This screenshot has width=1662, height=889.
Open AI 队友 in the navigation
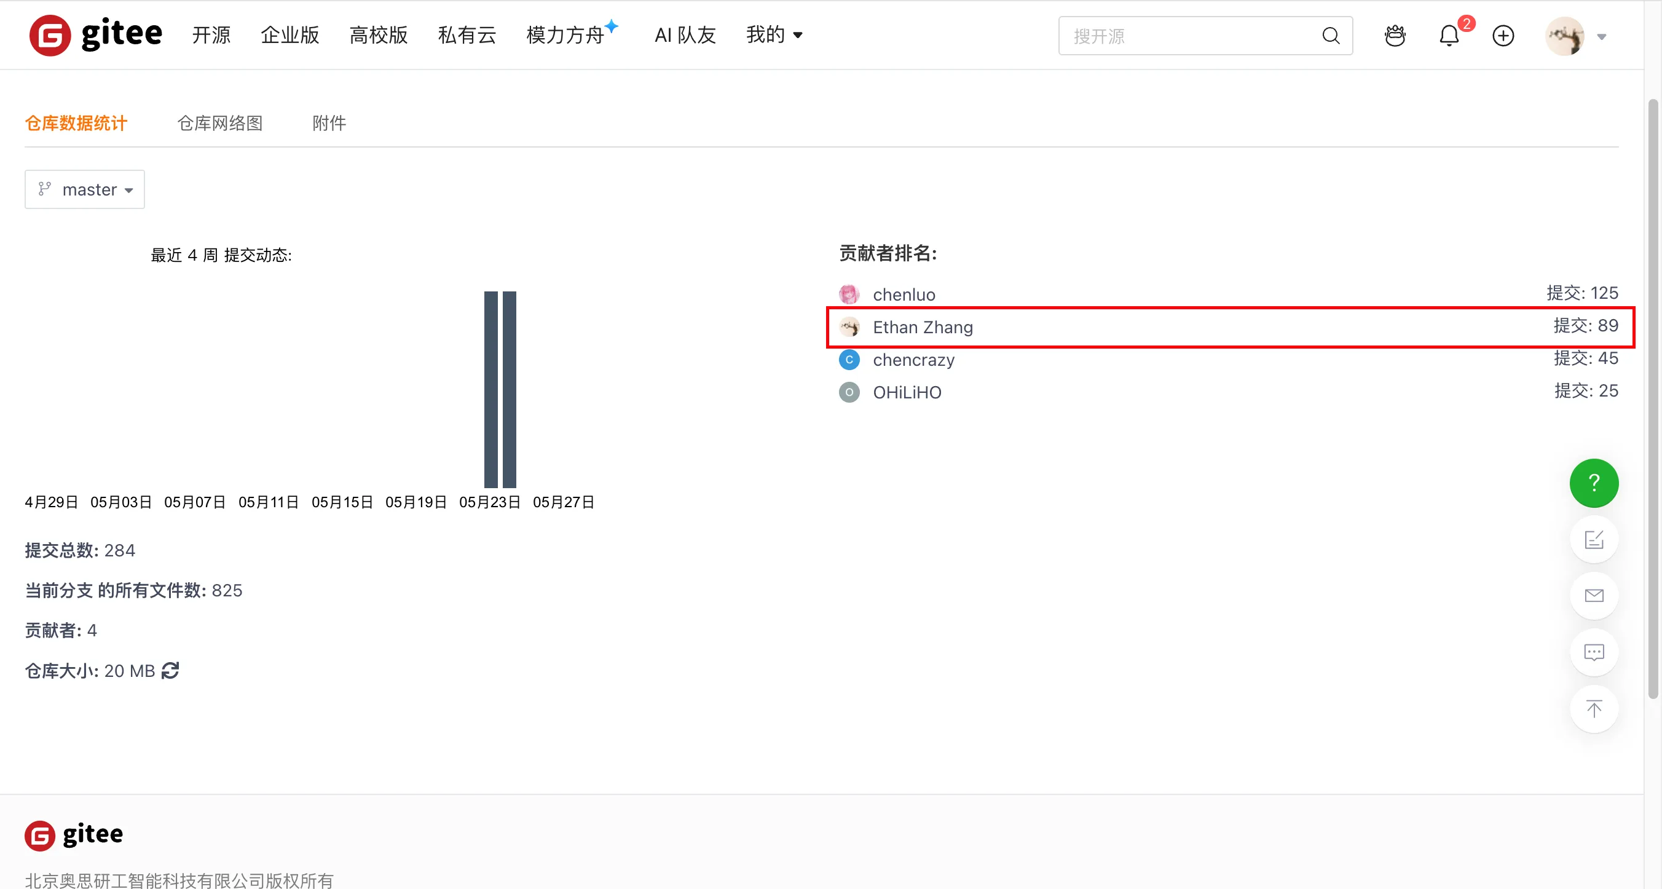[685, 35]
